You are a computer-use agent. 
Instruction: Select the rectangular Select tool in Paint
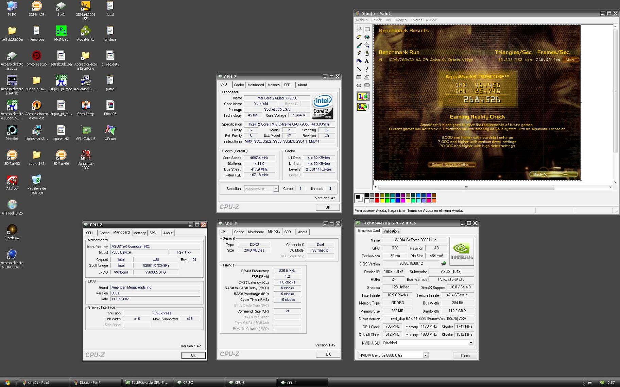point(367,29)
